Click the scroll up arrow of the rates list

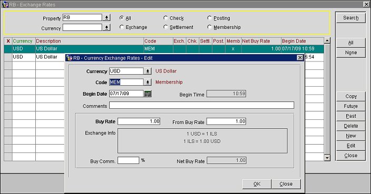pyautogui.click(x=327, y=40)
